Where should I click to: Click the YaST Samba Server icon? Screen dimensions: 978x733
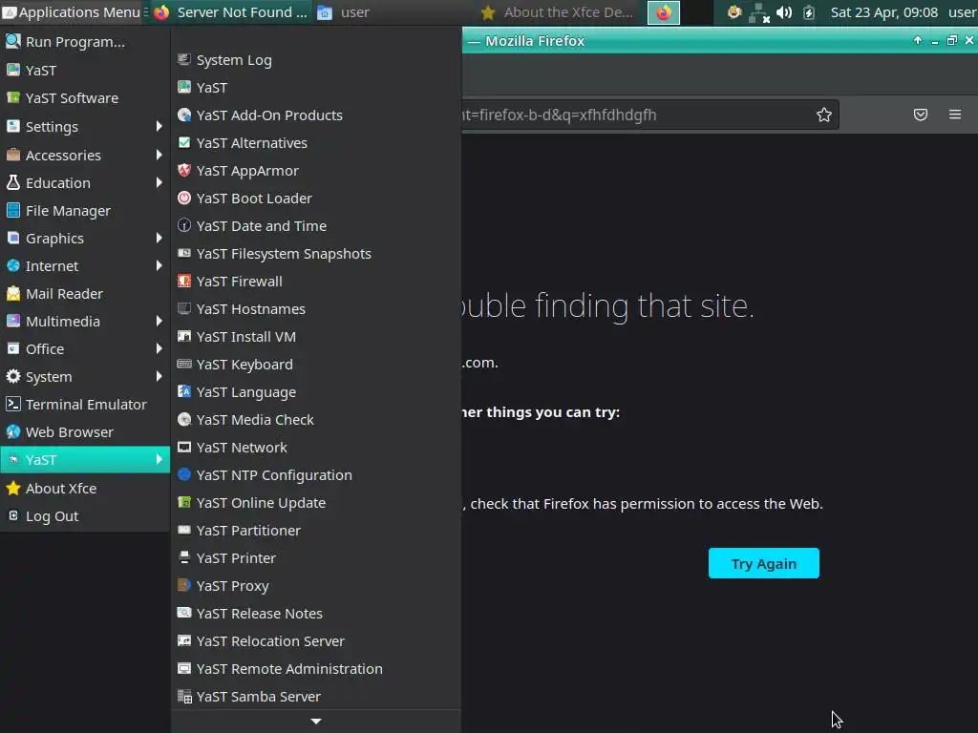click(184, 696)
